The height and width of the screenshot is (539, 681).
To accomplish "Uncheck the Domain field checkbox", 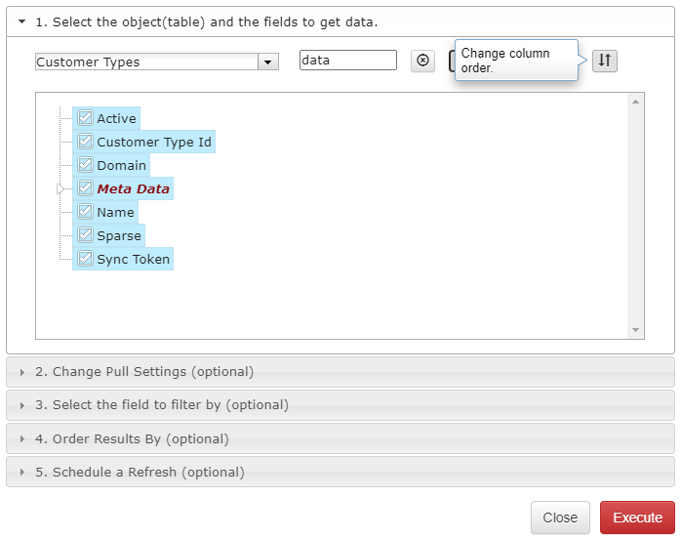I will click(85, 165).
